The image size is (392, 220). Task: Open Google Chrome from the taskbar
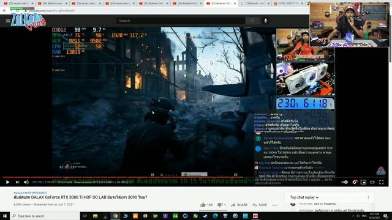click(x=115, y=216)
